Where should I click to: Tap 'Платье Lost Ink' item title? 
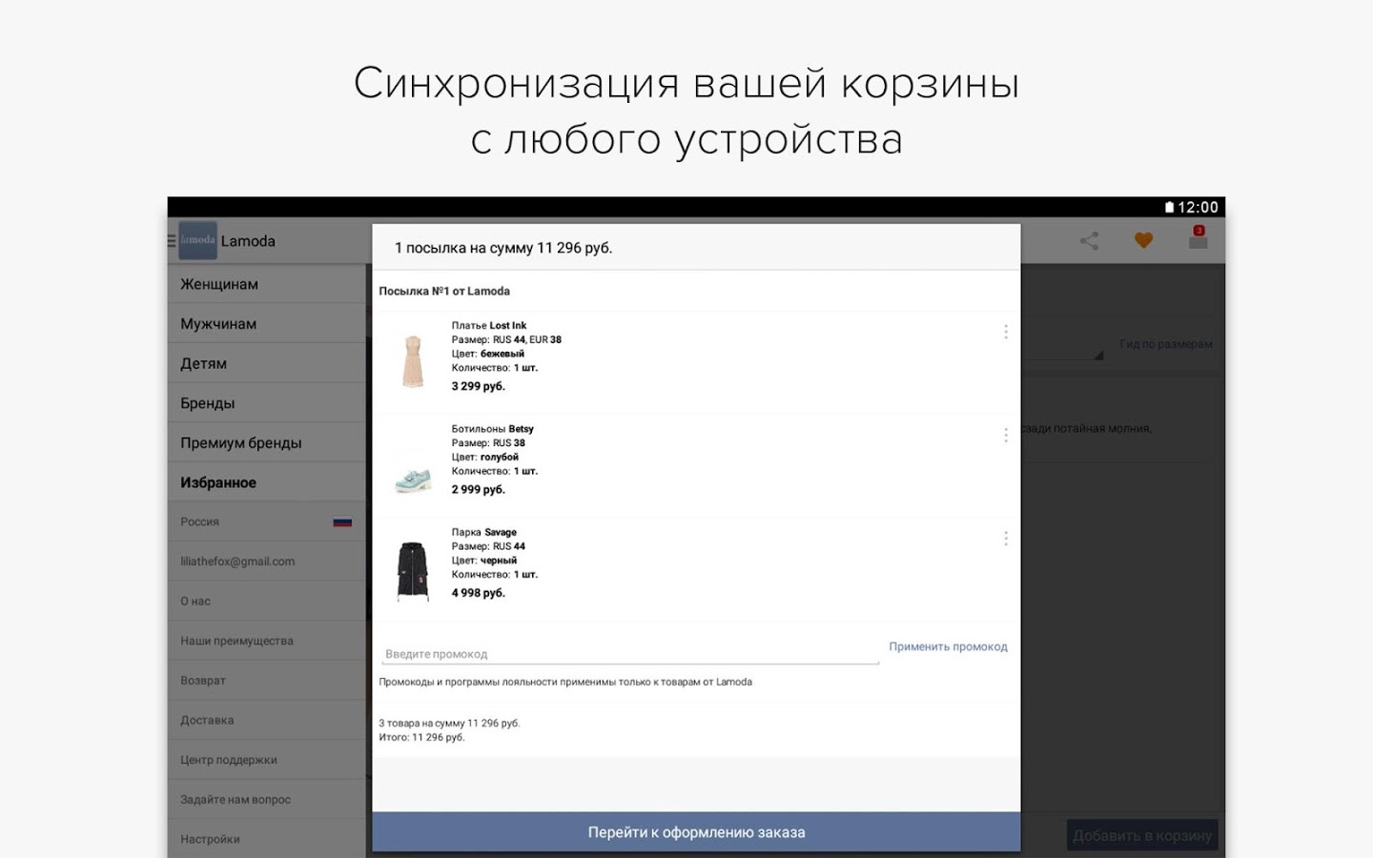[489, 325]
